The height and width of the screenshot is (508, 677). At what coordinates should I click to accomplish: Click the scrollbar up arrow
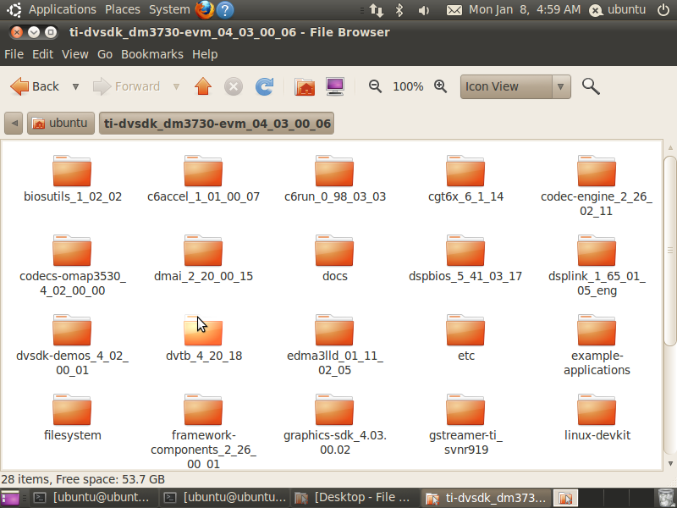(x=670, y=147)
